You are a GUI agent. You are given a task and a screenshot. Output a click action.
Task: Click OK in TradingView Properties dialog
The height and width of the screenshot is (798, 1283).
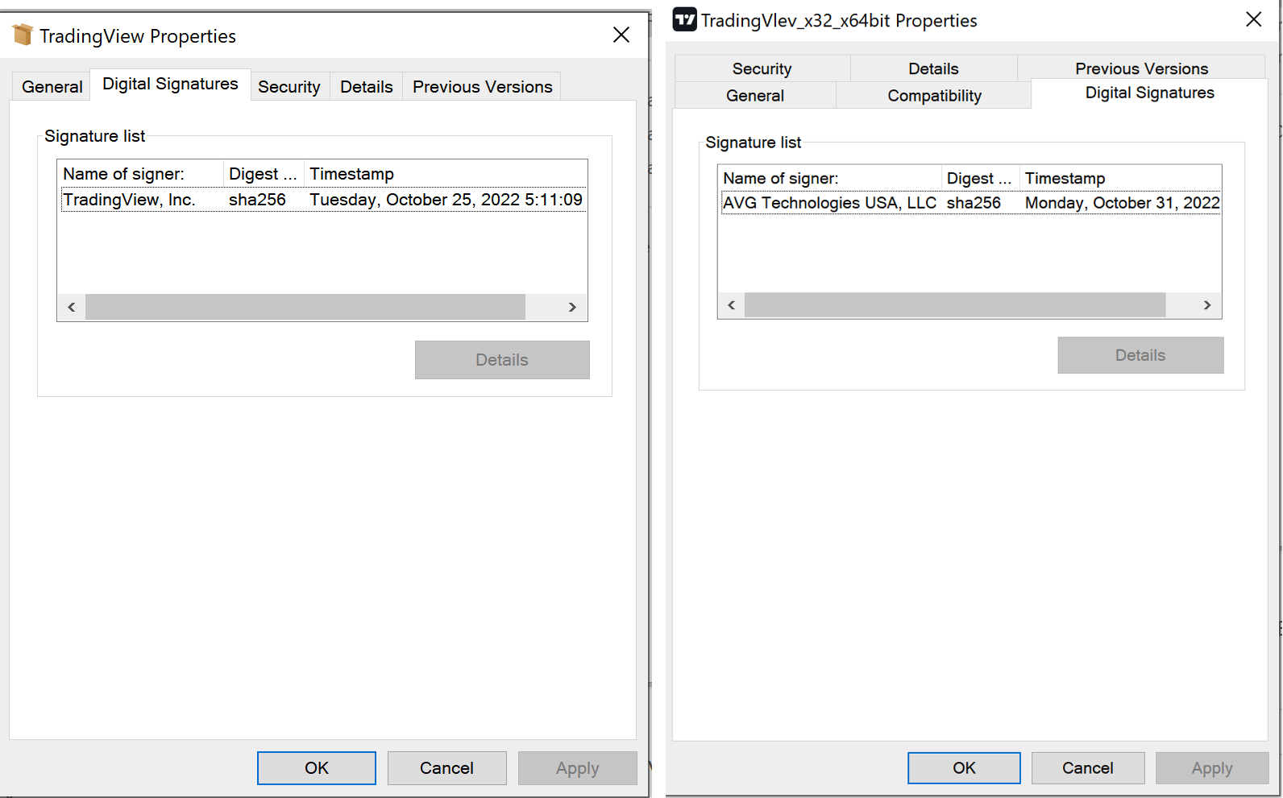tap(316, 768)
